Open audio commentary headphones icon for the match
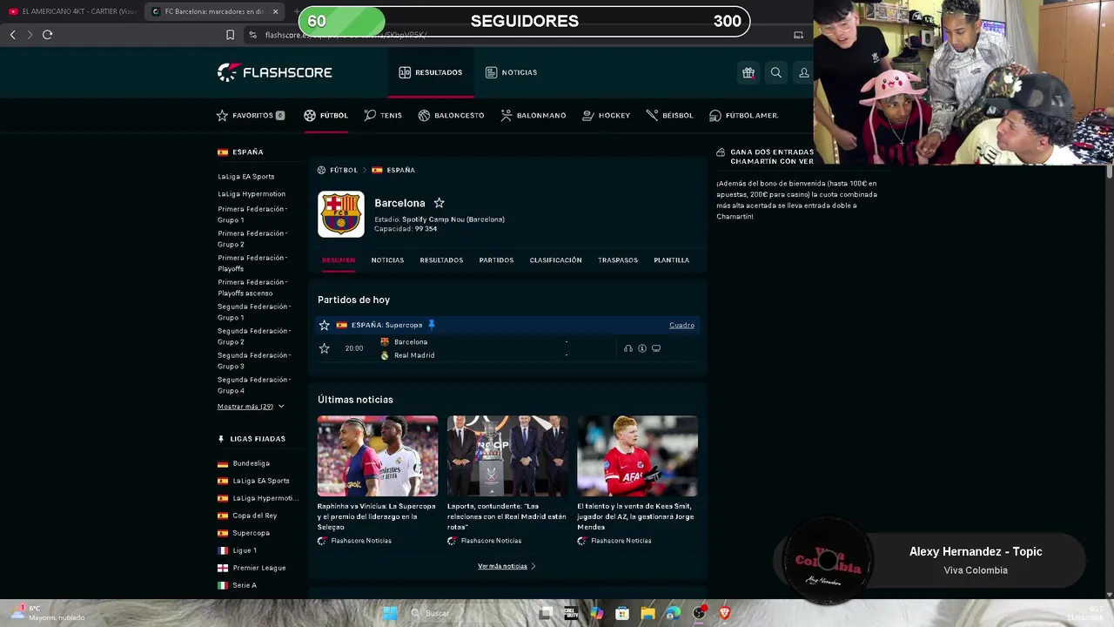 pyautogui.click(x=628, y=348)
